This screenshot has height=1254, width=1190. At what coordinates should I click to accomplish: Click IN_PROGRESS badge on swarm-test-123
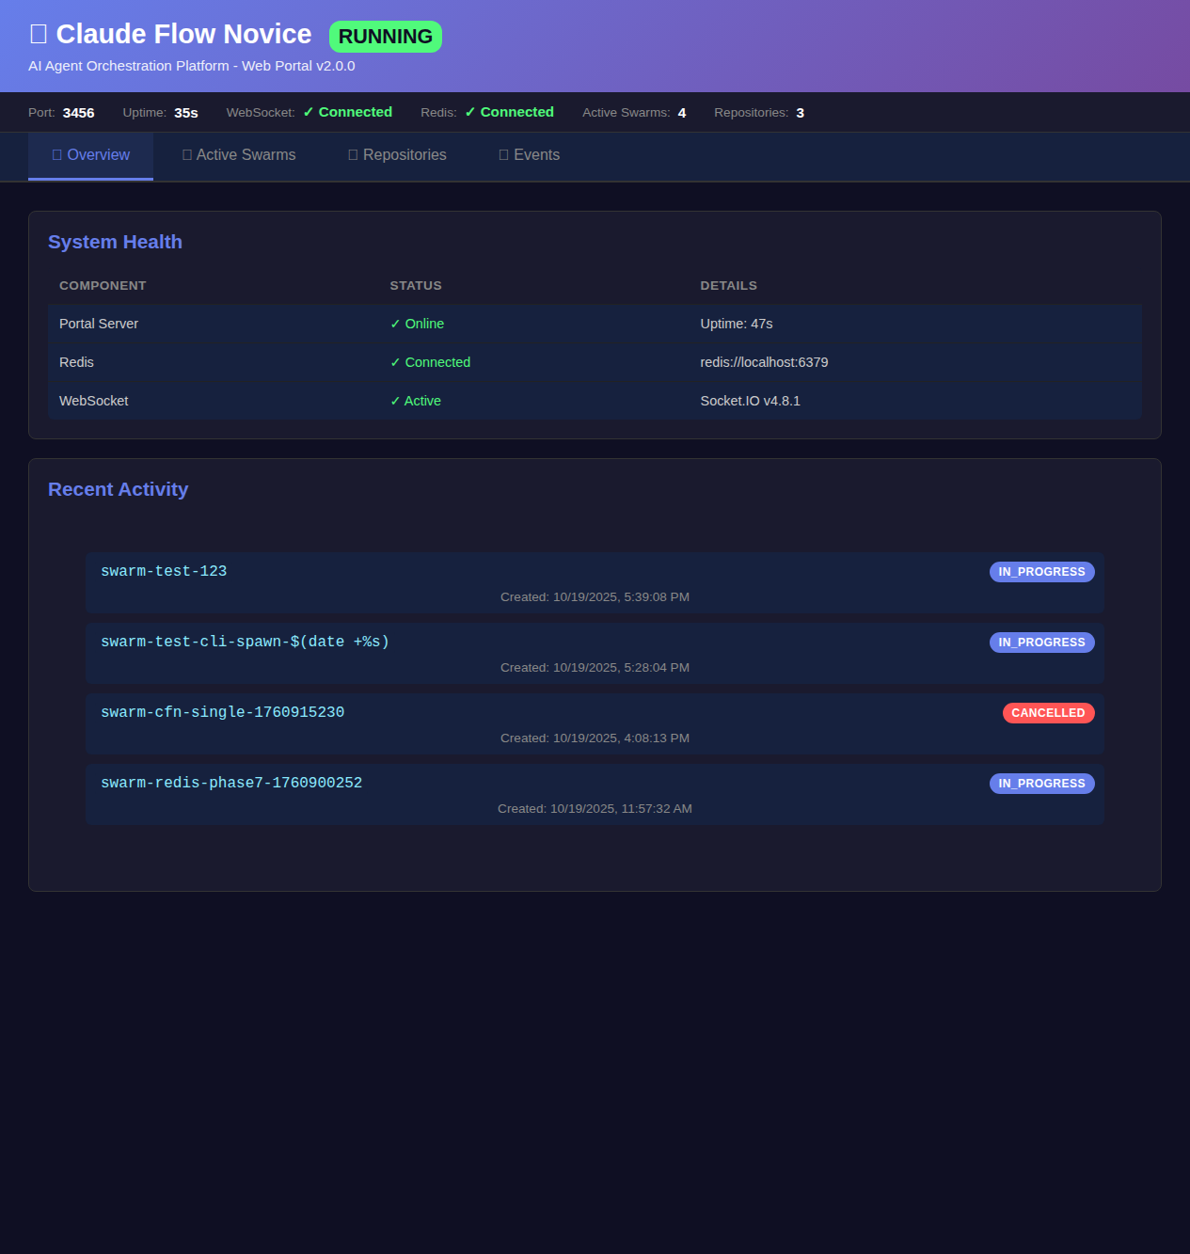click(1041, 572)
